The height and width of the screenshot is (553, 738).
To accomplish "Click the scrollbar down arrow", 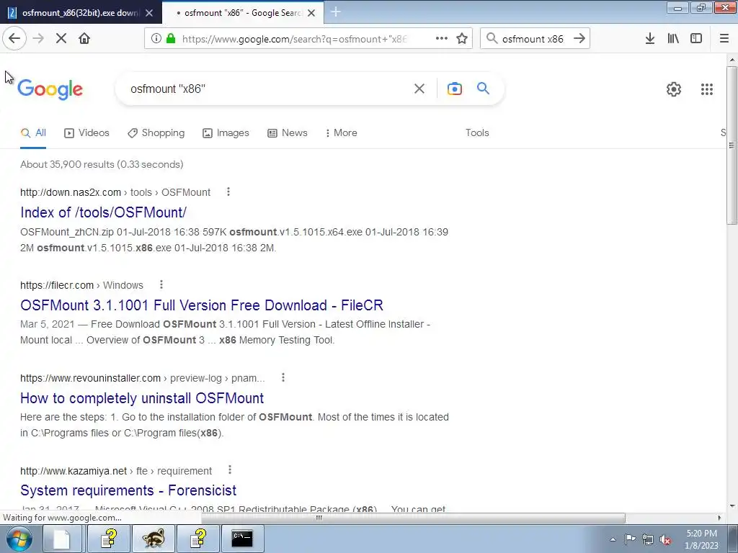I will (732, 506).
